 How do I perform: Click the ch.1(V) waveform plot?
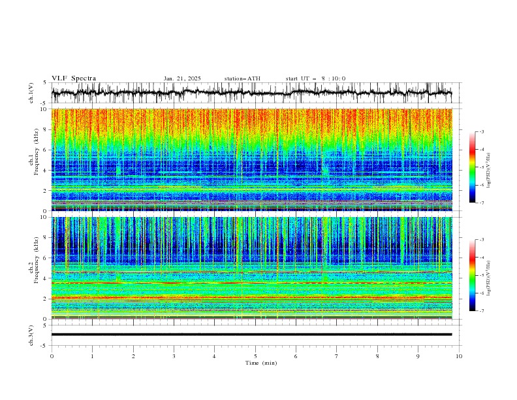(255, 93)
